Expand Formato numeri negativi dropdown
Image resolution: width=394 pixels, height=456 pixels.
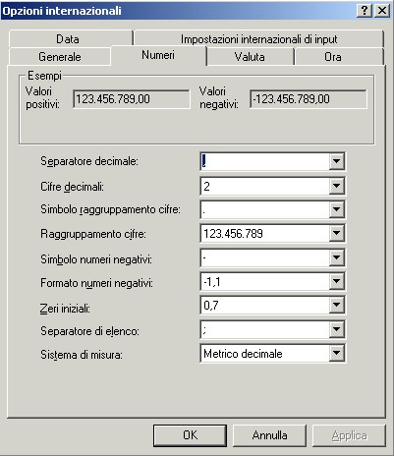coord(336,281)
